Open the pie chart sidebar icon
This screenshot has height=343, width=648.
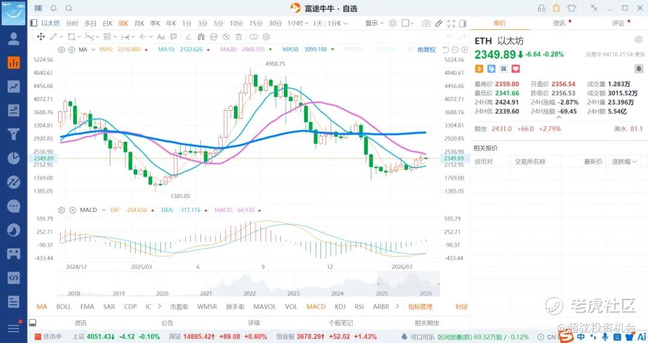coord(14,158)
